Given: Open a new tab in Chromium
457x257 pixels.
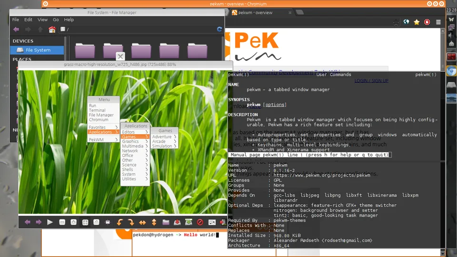Looking at the screenshot, I should [x=299, y=12].
